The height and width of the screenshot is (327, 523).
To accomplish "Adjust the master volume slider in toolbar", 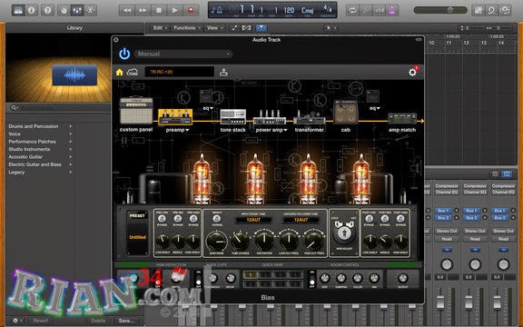I will (x=440, y=10).
